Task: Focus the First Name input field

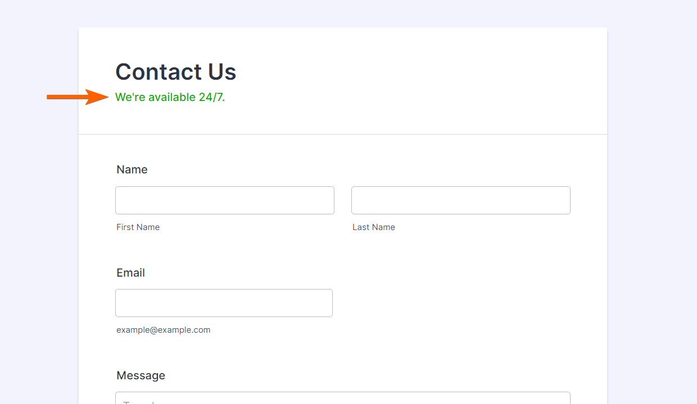Action: (x=225, y=200)
